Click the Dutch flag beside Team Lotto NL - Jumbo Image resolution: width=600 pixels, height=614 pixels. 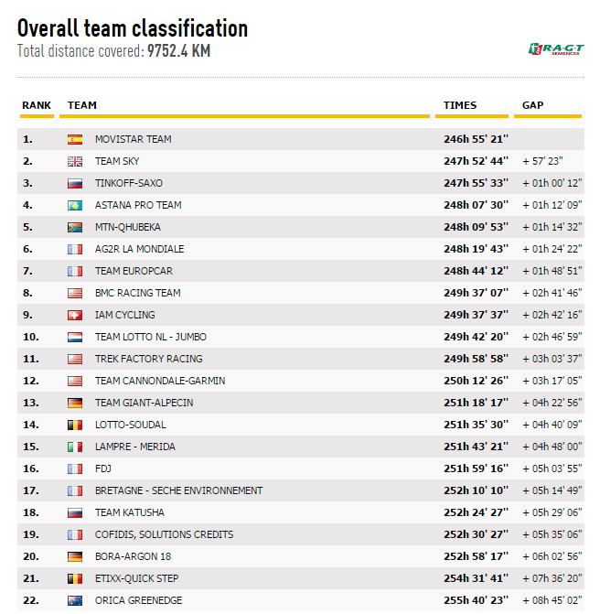[75, 338]
